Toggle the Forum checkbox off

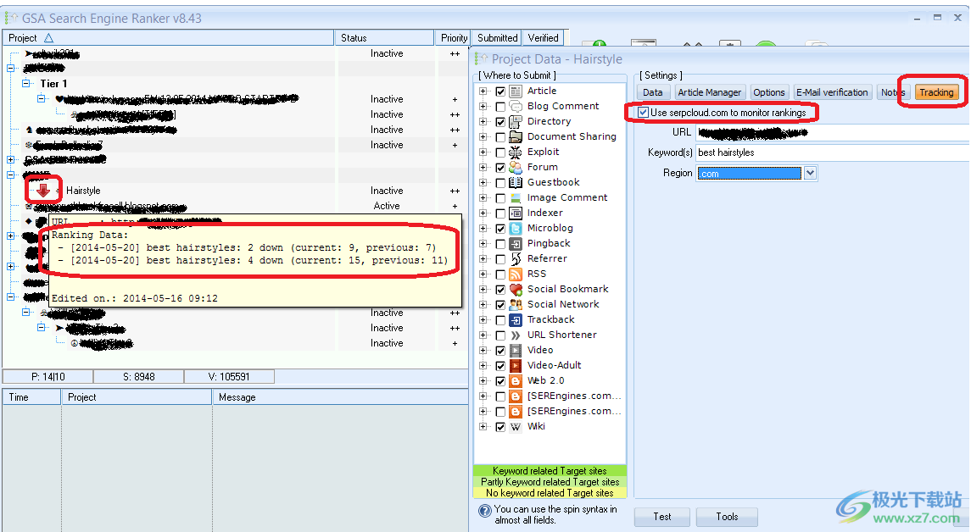(x=500, y=168)
